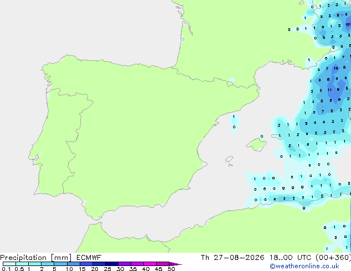Click the '27-08-2026' forecast date text
The image size is (351, 271).
point(239,258)
